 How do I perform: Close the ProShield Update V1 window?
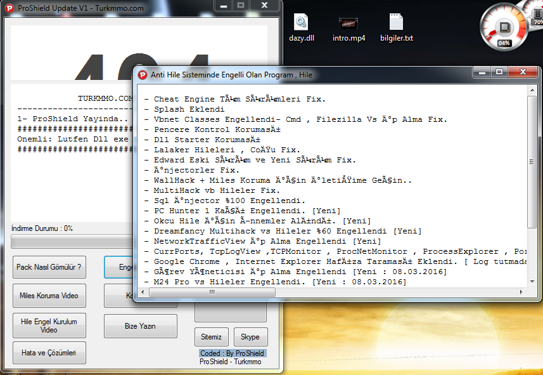(x=264, y=6)
